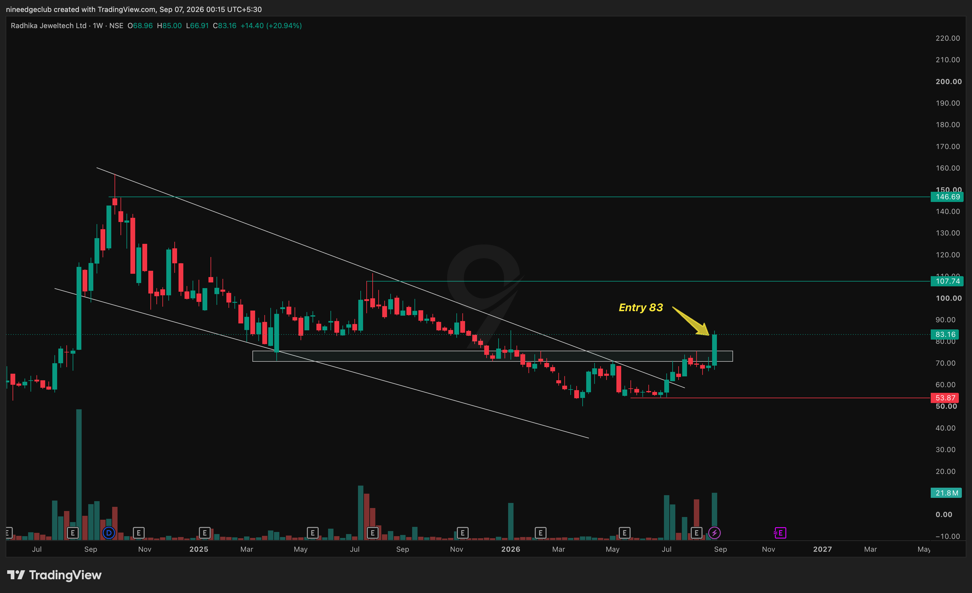Select the yellow Entry 83 text annotation
This screenshot has height=593, width=972.
pos(641,307)
